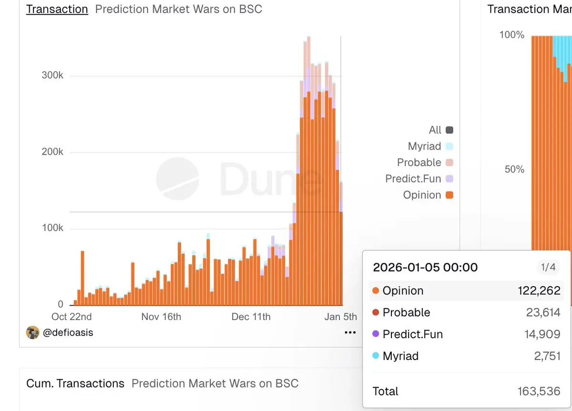Toggle the Probable legend entry
This screenshot has width=572, height=411.
tap(449, 162)
